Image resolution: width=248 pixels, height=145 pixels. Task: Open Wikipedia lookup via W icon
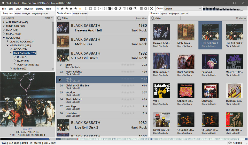(x=125, y=8)
